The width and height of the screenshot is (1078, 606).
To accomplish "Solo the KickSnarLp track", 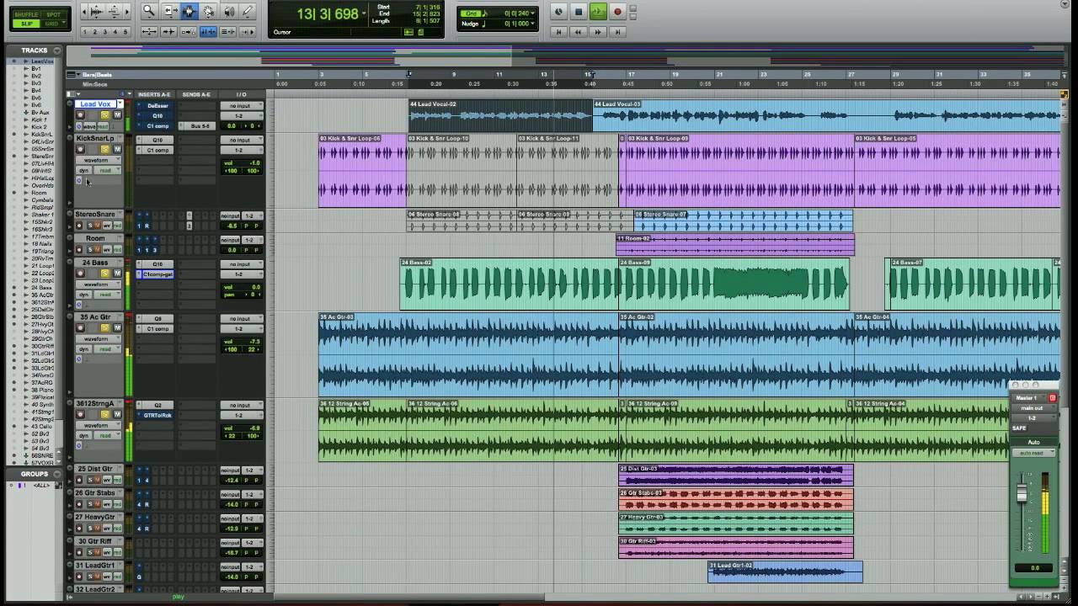I will pos(105,150).
